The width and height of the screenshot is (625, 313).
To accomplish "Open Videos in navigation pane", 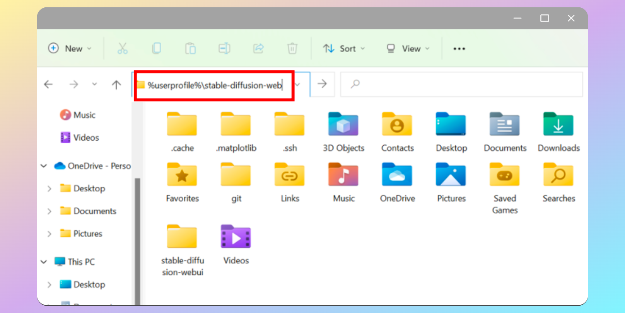I will point(79,138).
